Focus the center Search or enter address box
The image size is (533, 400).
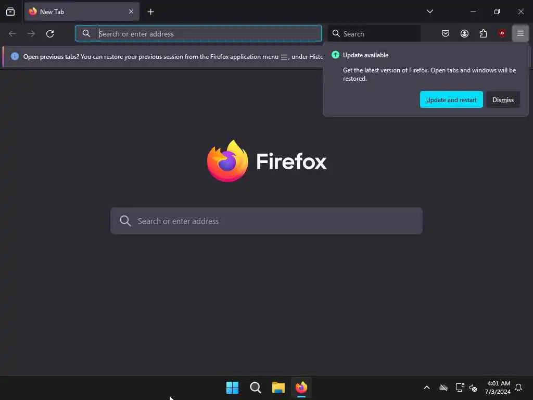click(266, 221)
